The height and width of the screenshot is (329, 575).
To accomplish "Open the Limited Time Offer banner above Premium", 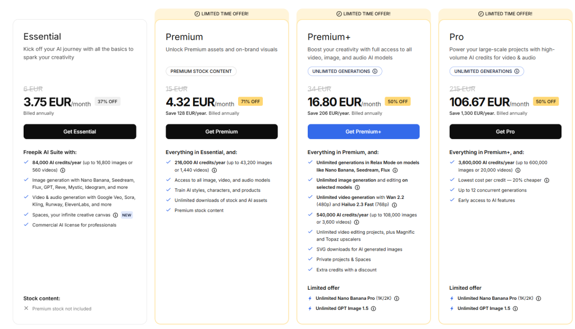I will pyautogui.click(x=221, y=13).
